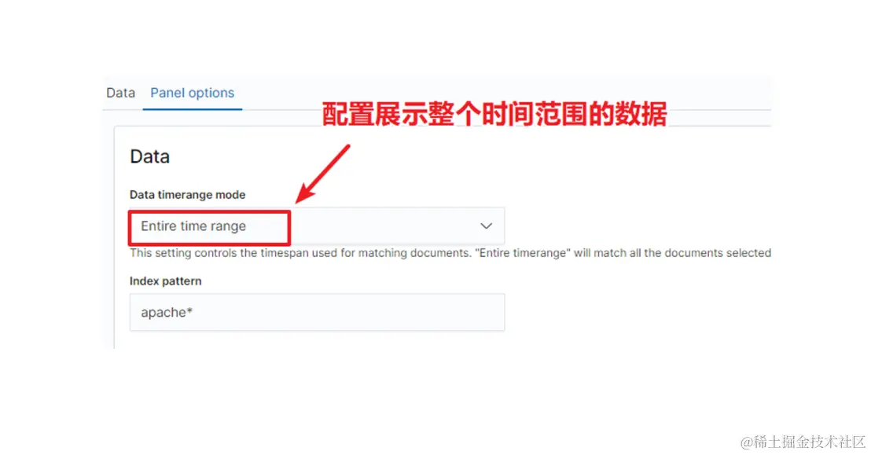Open the Data timerange mode dropdown
871x455 pixels.
click(x=317, y=226)
